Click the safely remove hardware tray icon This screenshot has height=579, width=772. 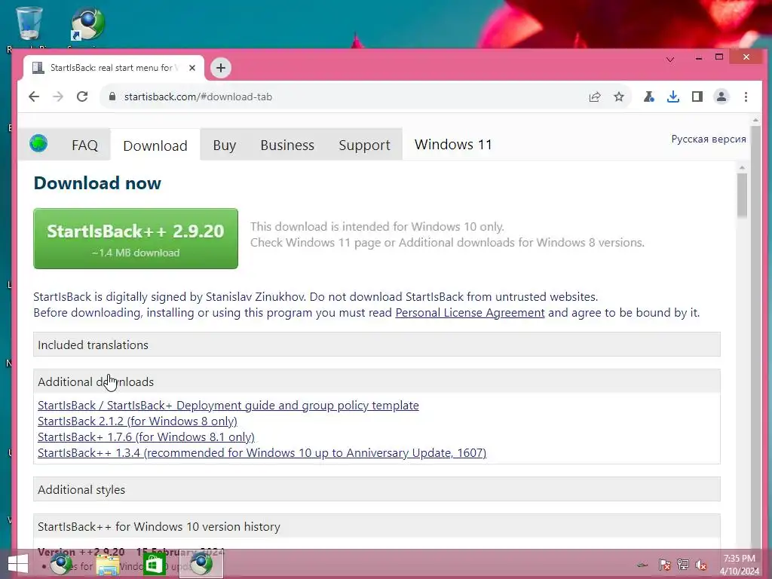click(642, 565)
